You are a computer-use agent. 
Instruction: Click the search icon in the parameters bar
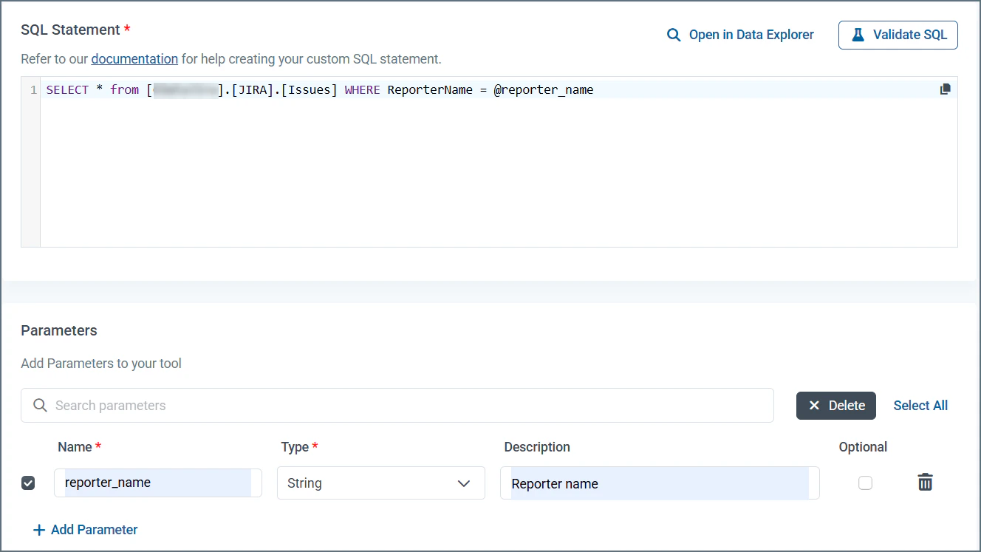(39, 405)
